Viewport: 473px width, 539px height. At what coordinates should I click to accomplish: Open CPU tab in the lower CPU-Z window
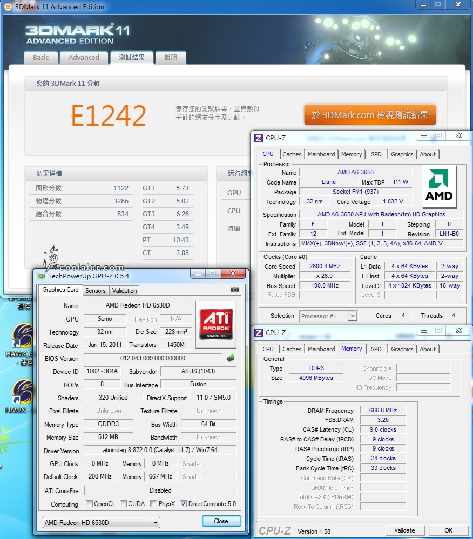[x=268, y=349]
